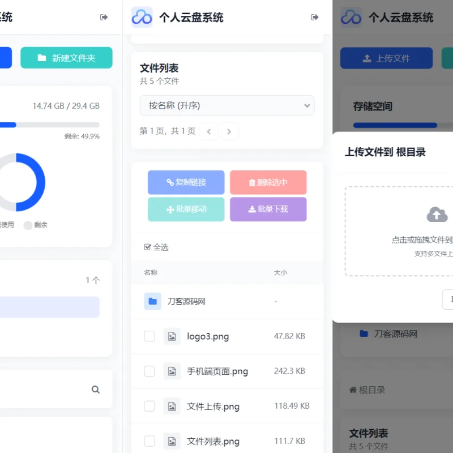Click the gray 剩余 legend swatch
The width and height of the screenshot is (453, 453).
(x=28, y=225)
